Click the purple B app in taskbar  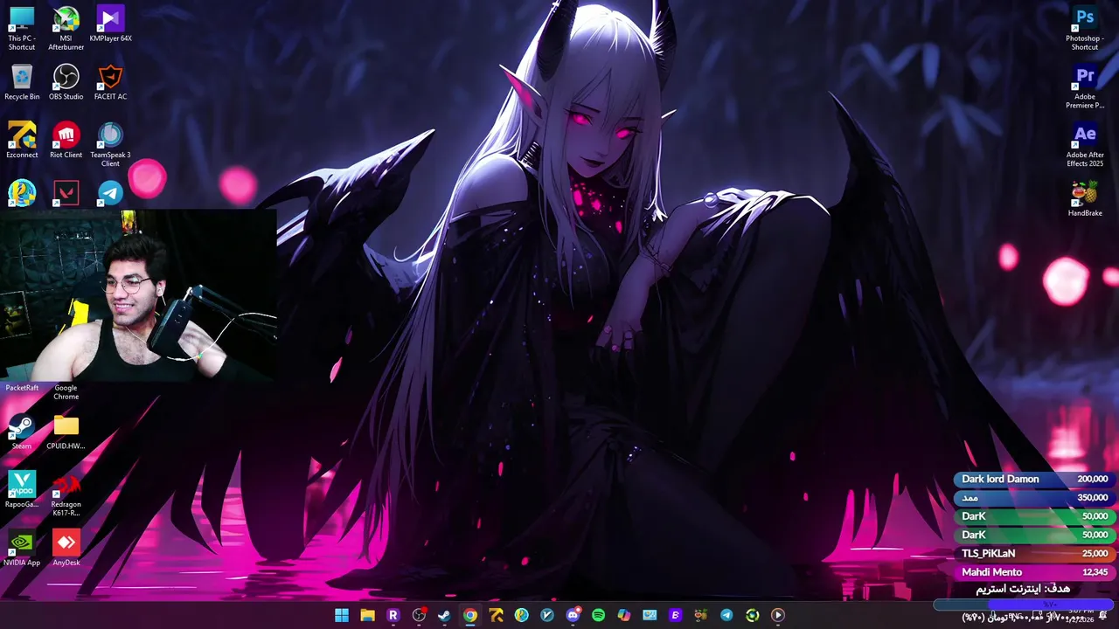click(675, 615)
